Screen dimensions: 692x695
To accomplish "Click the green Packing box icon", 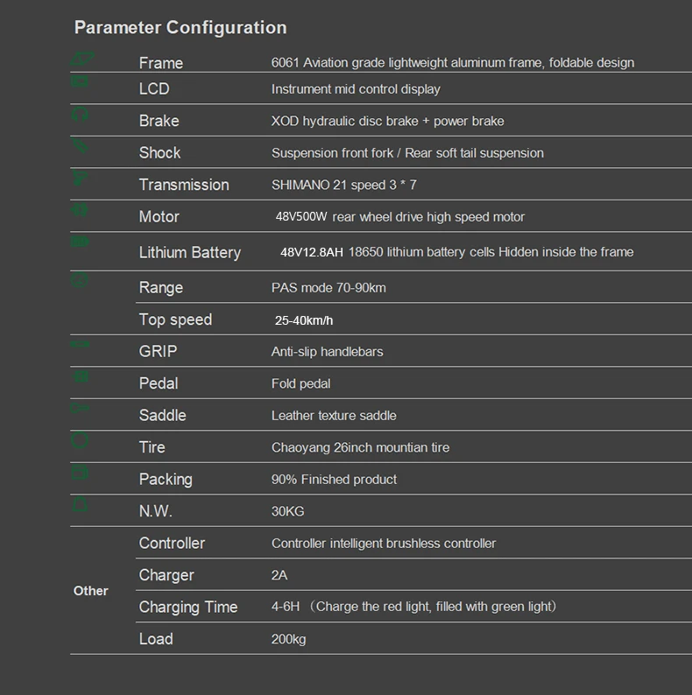I will click(x=81, y=473).
